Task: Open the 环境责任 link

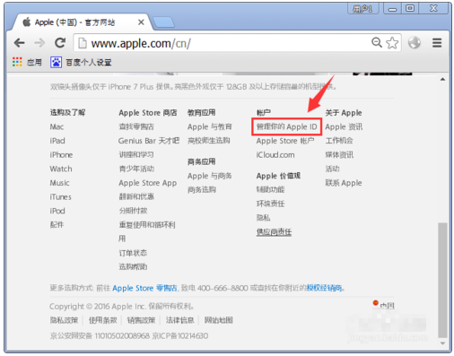Action: point(270,204)
